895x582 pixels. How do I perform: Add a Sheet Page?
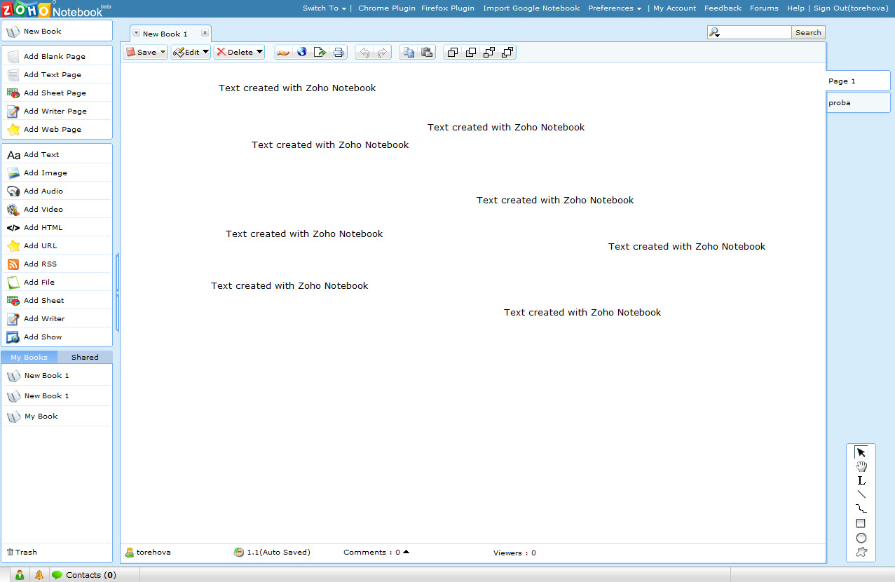tap(57, 93)
